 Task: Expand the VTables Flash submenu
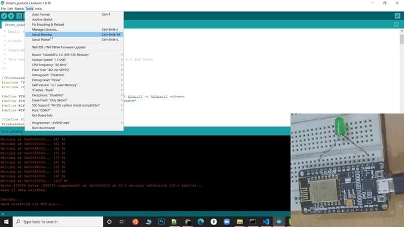point(74,90)
